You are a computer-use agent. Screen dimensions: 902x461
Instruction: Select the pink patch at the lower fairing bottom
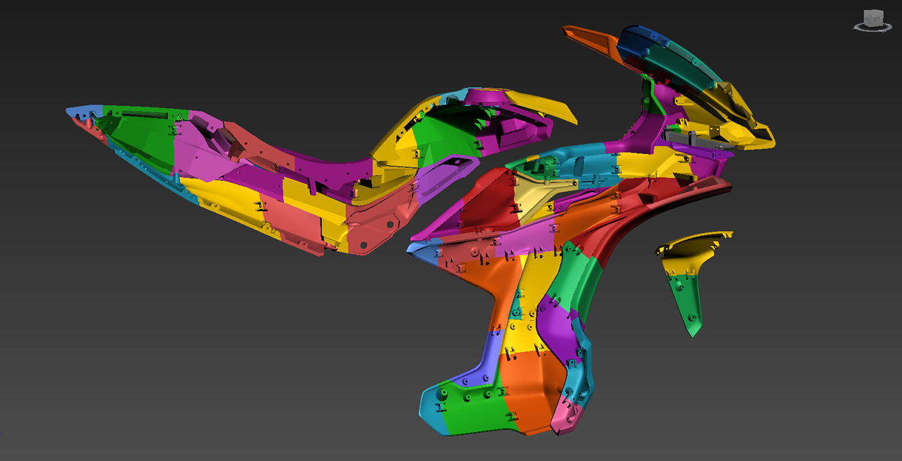[566, 413]
